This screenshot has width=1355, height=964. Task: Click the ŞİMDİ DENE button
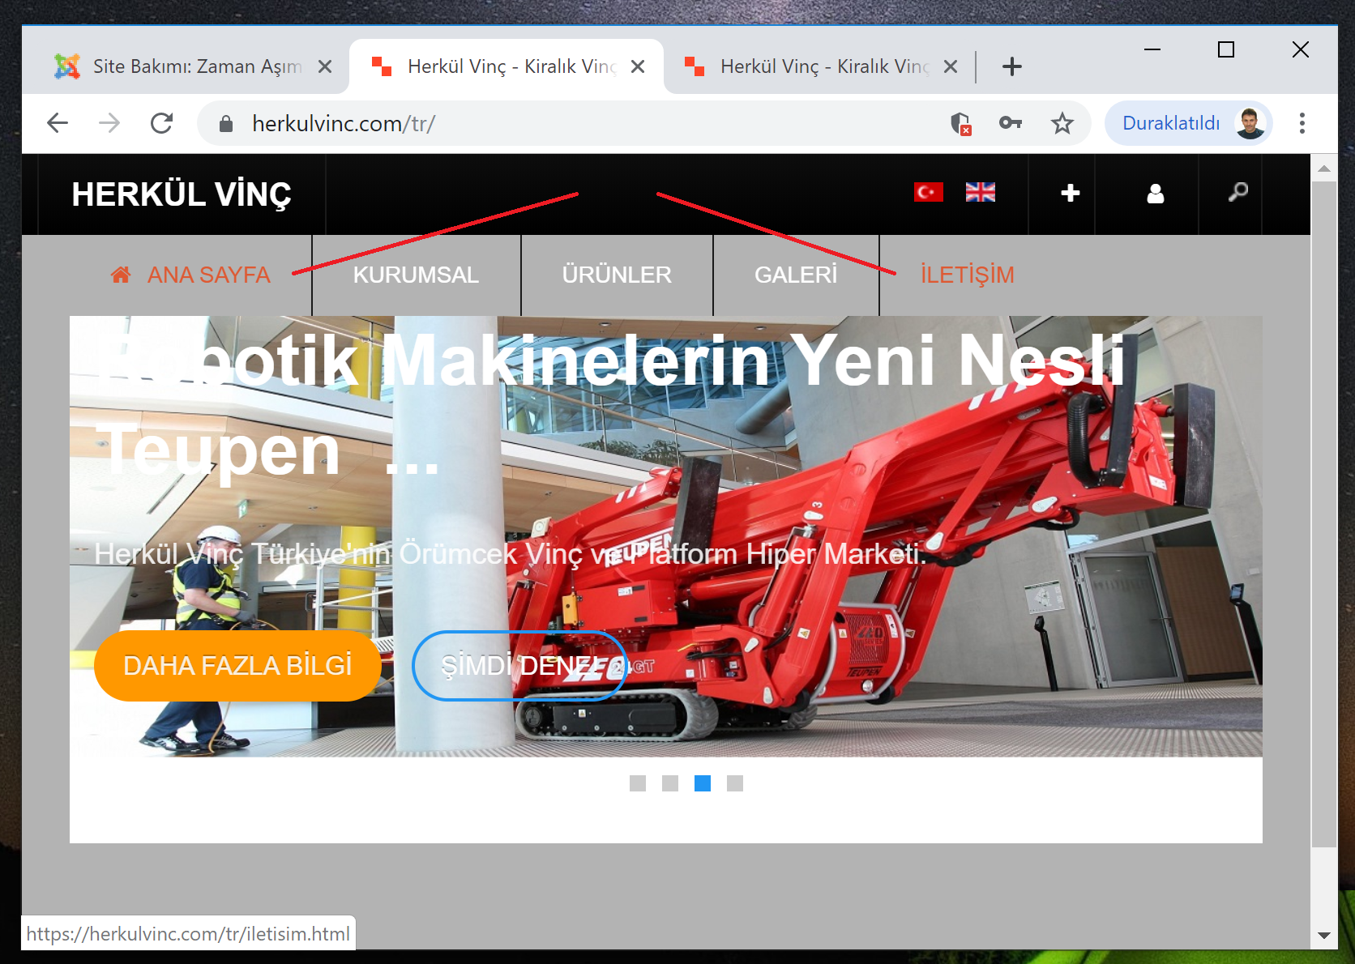coord(519,666)
